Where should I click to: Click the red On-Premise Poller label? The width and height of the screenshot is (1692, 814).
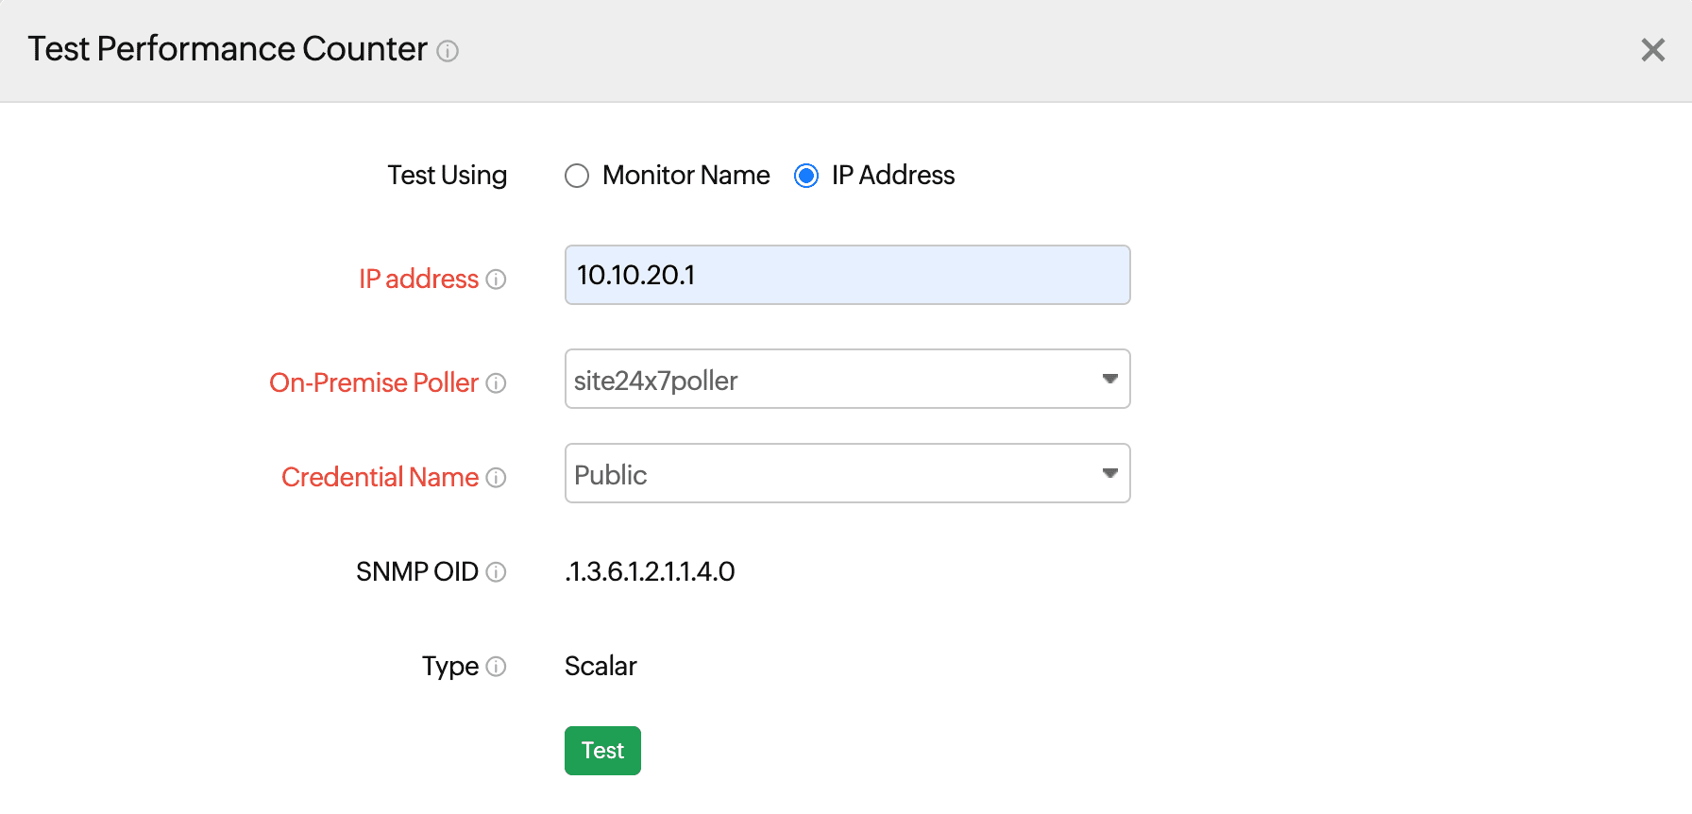coord(374,382)
